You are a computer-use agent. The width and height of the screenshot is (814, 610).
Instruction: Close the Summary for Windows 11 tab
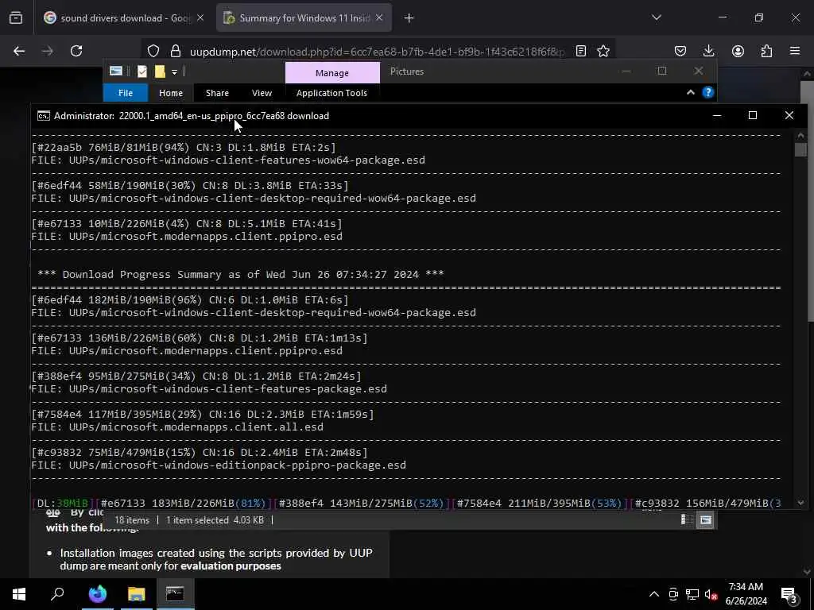[379, 17]
